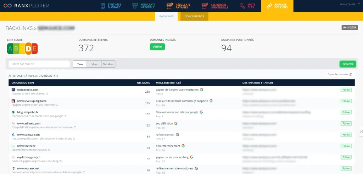Open the Mots Clés section

point(247,6)
